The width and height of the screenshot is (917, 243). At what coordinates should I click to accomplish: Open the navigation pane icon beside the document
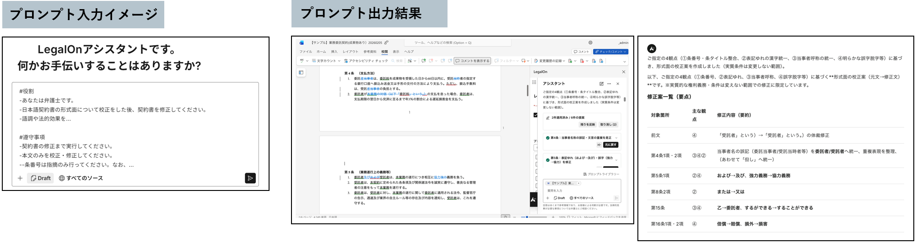click(301, 72)
